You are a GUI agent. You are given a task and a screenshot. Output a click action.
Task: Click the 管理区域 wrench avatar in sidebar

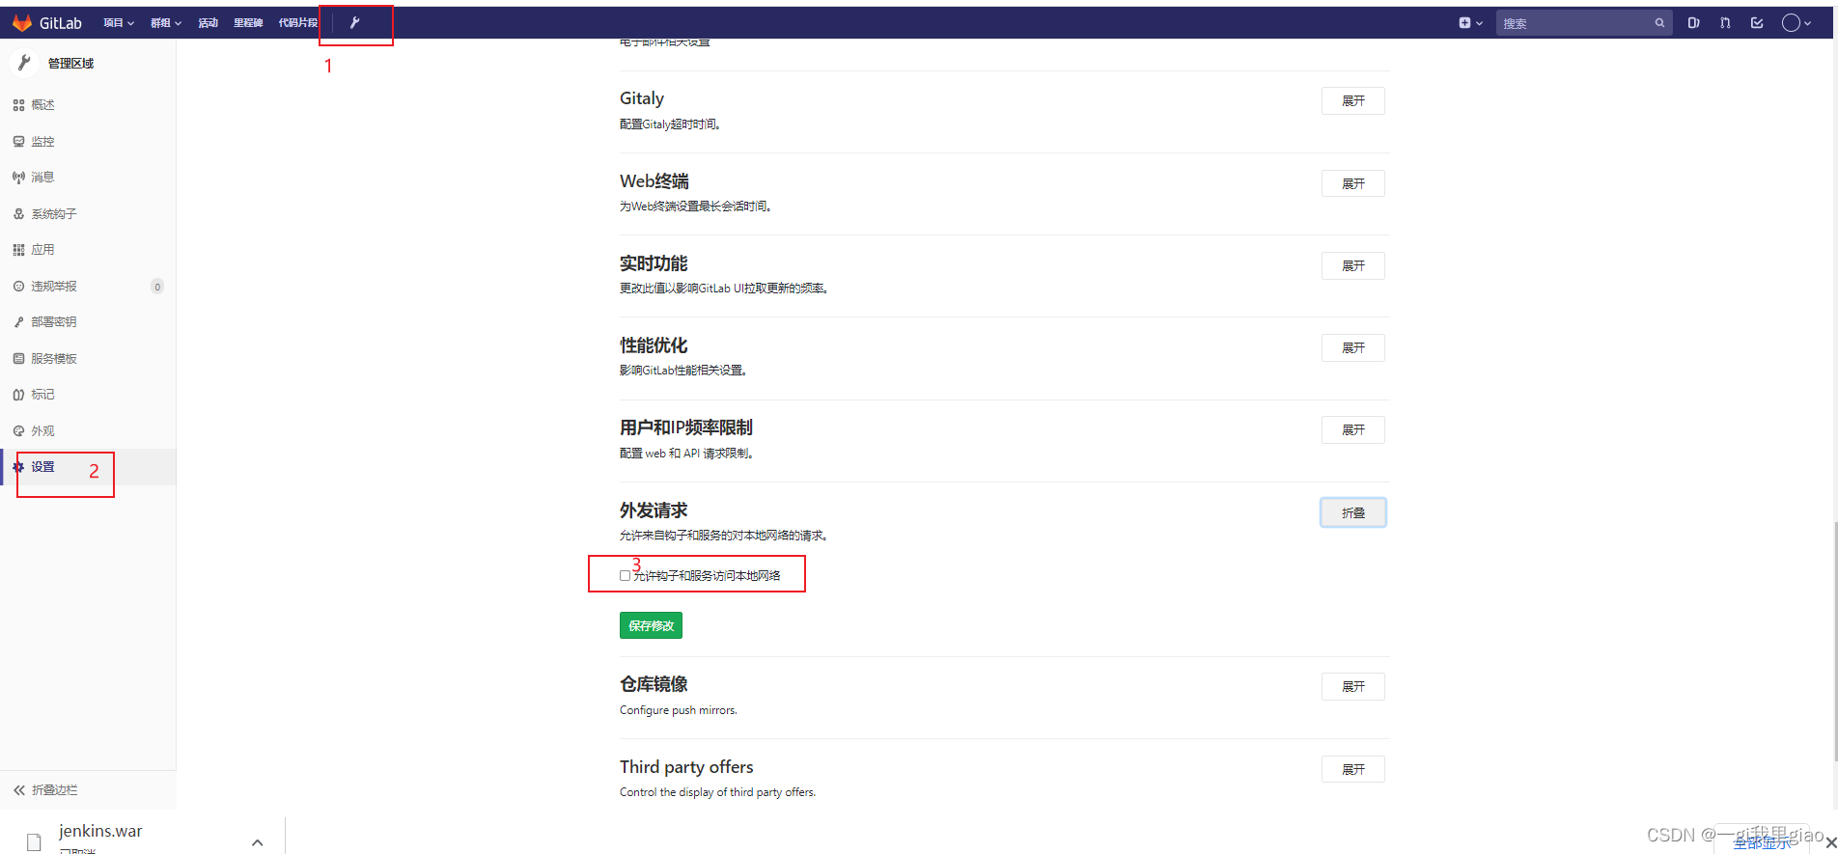coord(24,63)
